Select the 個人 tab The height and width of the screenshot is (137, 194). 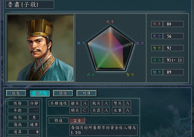pos(40,93)
